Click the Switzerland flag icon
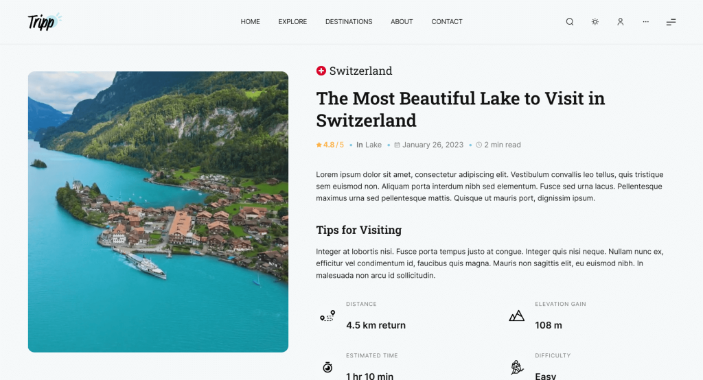Image resolution: width=703 pixels, height=380 pixels. tap(321, 71)
